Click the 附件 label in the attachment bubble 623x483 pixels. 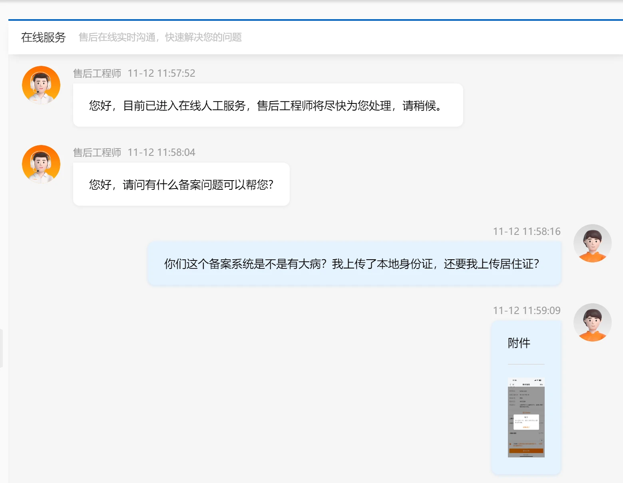[519, 343]
